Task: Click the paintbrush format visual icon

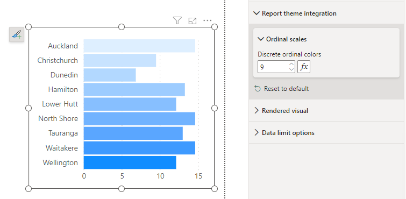Action: coord(17,34)
